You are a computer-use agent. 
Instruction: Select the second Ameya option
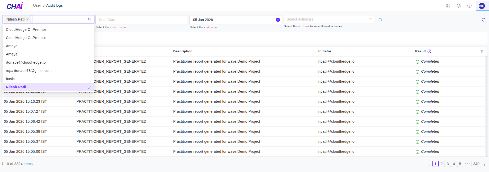[48, 54]
